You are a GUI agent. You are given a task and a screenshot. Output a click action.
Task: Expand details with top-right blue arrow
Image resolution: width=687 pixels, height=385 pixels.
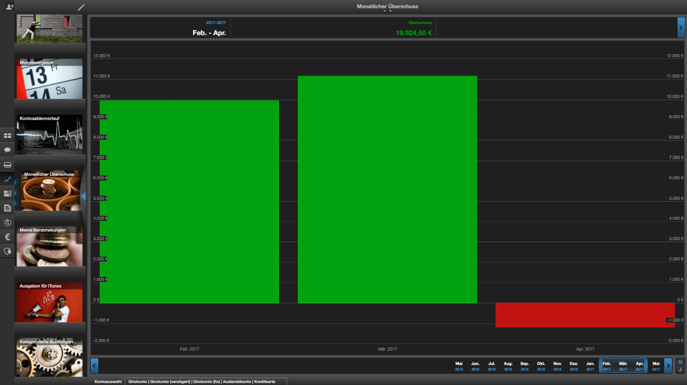coord(681,27)
